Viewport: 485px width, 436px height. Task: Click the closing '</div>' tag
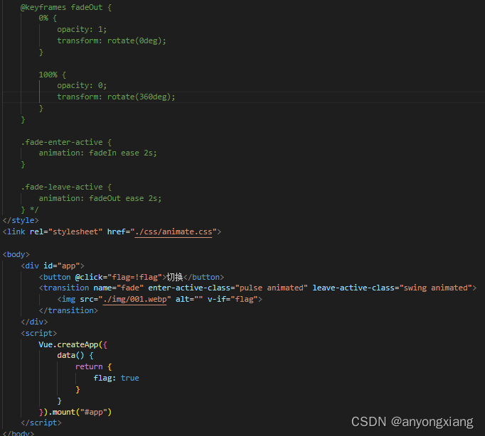coord(34,322)
